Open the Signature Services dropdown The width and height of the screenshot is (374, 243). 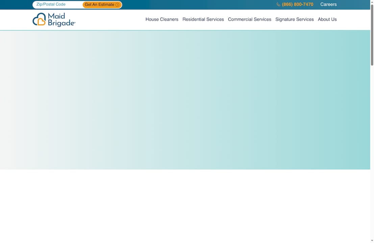point(294,19)
